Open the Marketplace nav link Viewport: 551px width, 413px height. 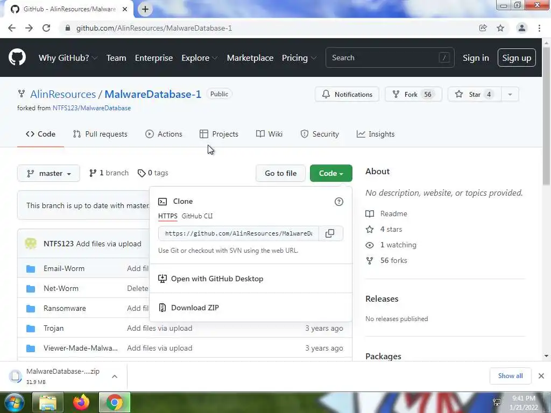coord(250,58)
